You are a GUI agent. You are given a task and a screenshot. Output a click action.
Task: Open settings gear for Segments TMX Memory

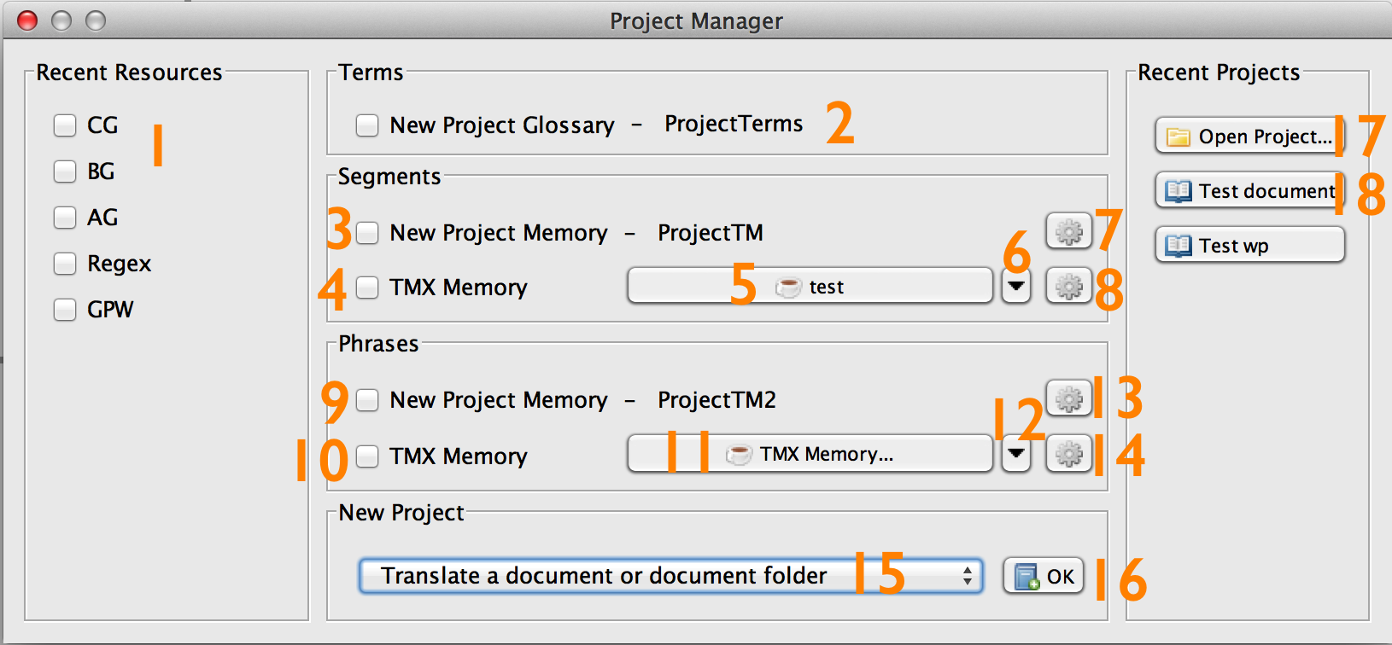(x=1068, y=287)
